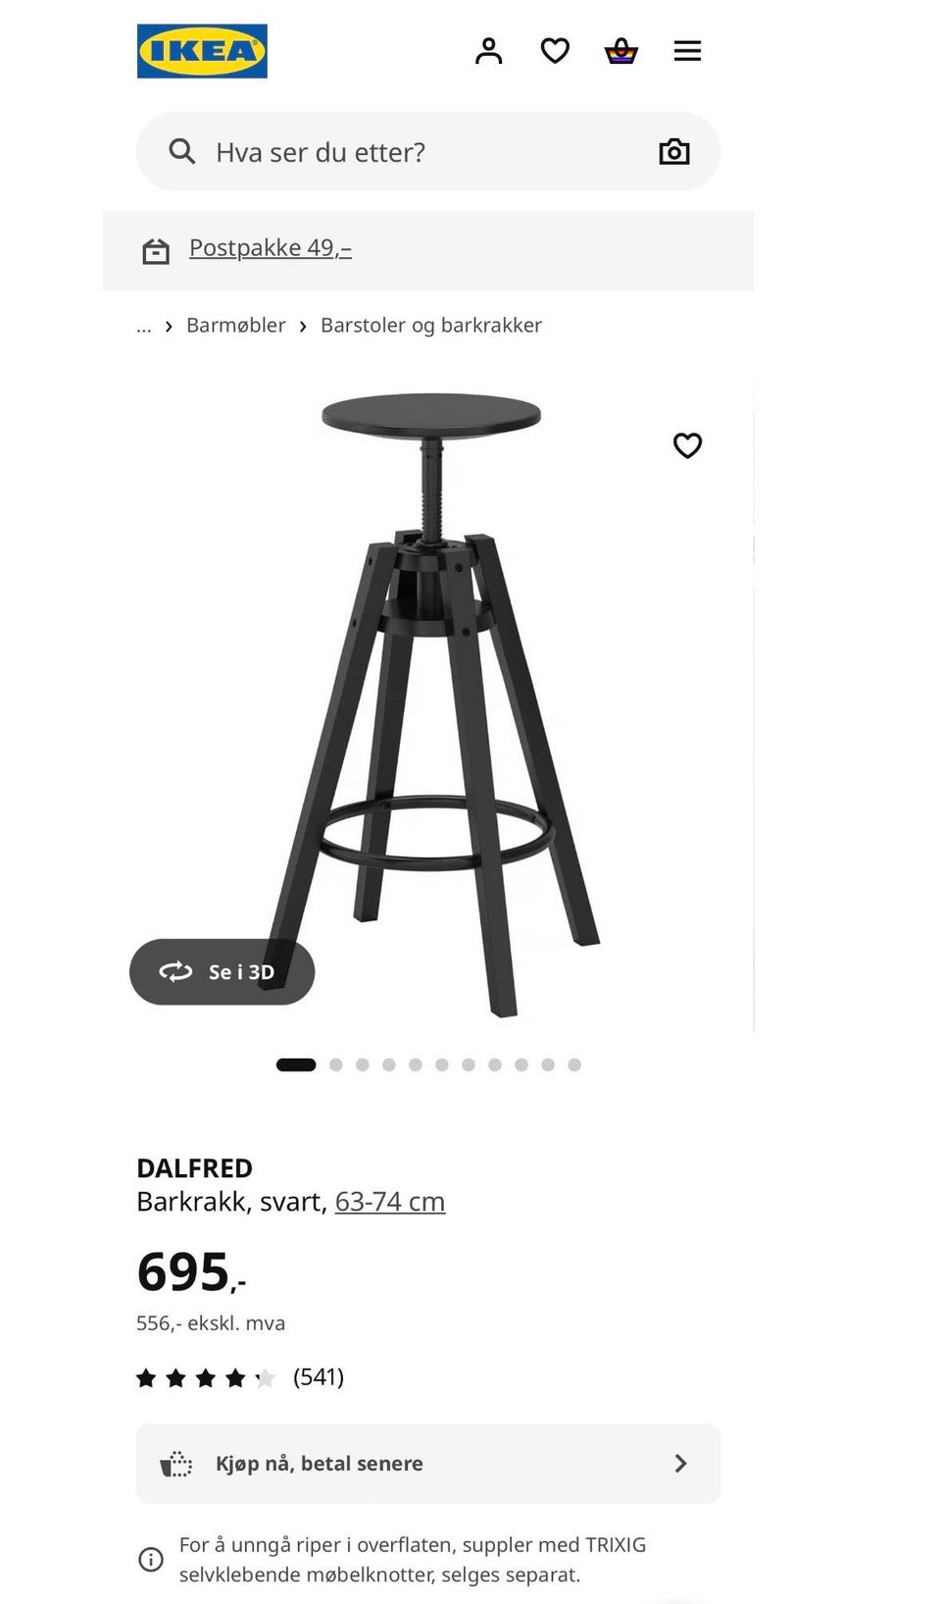This screenshot has height=1604, width=941.
Task: Open the star rating (541) reviews
Action: [x=240, y=1377]
